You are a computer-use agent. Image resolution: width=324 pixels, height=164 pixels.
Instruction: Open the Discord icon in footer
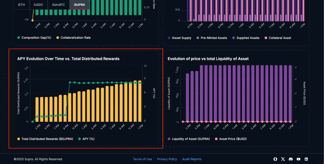pyautogui.click(x=291, y=159)
